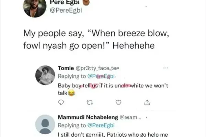Open Mammudi's reply starting "I still don't gerrriiit"
This screenshot has height=137, width=206.
[113, 134]
